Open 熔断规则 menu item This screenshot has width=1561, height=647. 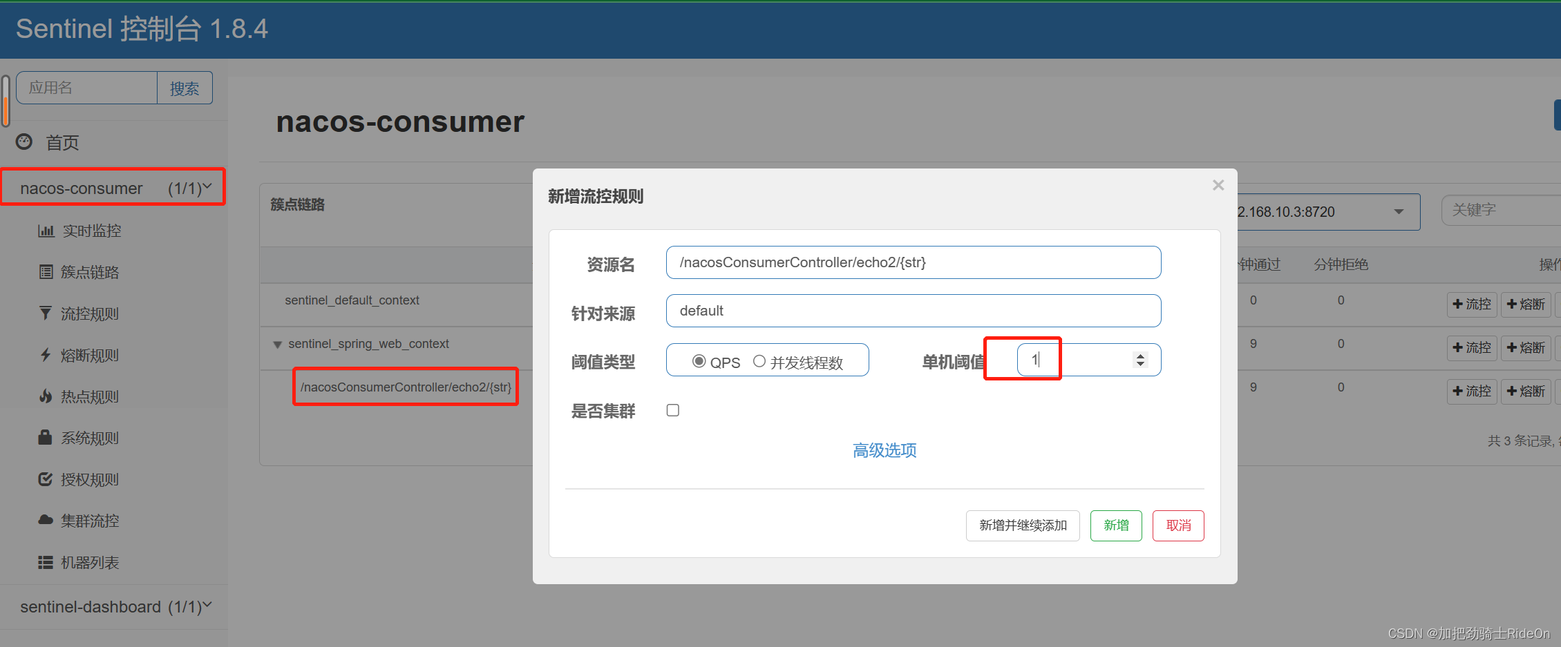(90, 355)
